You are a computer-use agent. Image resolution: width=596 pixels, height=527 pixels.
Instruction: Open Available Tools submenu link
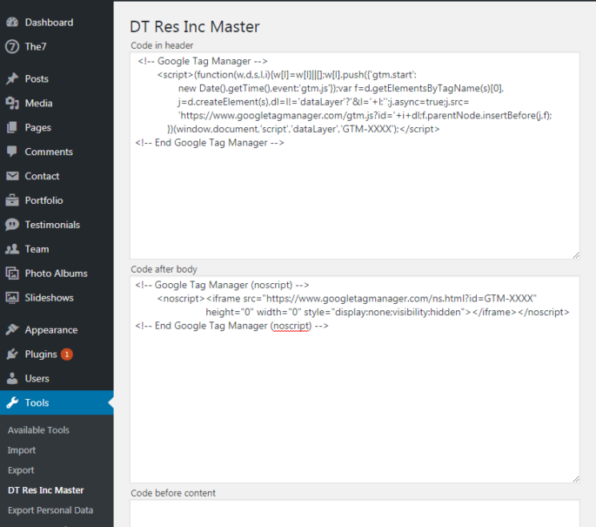click(x=38, y=430)
